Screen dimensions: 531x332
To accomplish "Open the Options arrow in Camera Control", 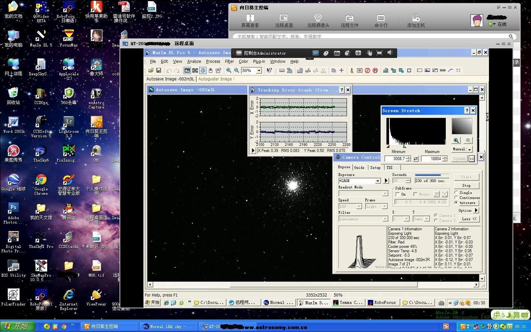I will tap(476, 210).
